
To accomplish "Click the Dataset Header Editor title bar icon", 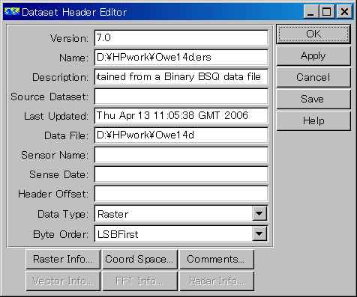I will point(12,11).
